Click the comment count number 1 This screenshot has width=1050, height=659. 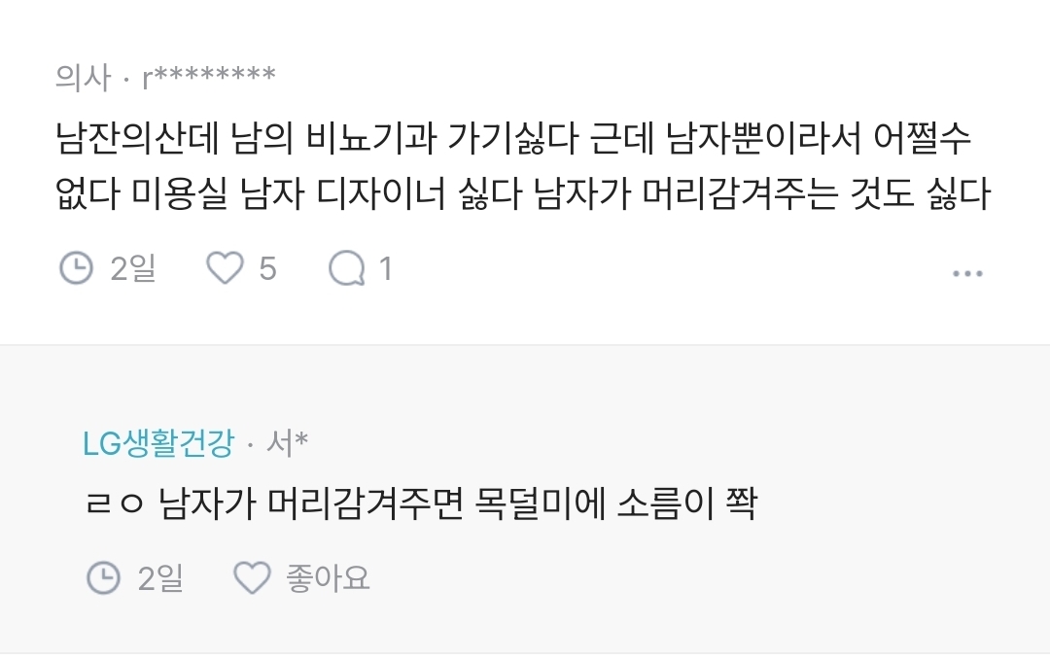click(x=385, y=267)
